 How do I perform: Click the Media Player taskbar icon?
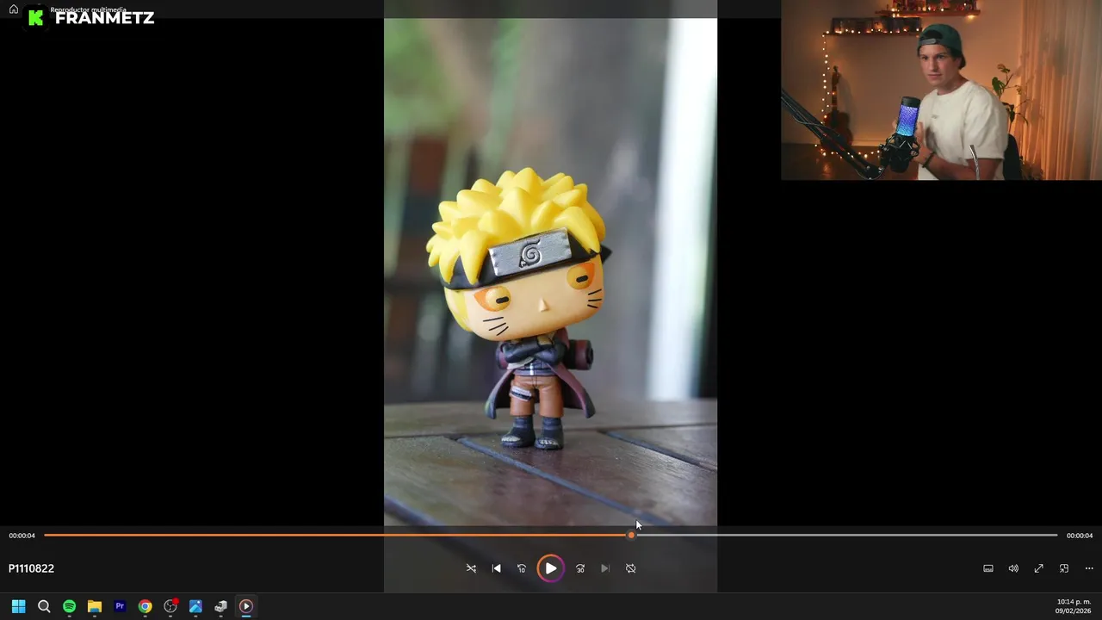[x=246, y=606]
